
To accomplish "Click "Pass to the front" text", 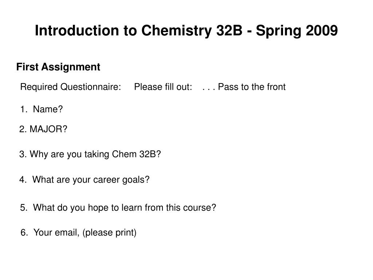I will [252, 87].
